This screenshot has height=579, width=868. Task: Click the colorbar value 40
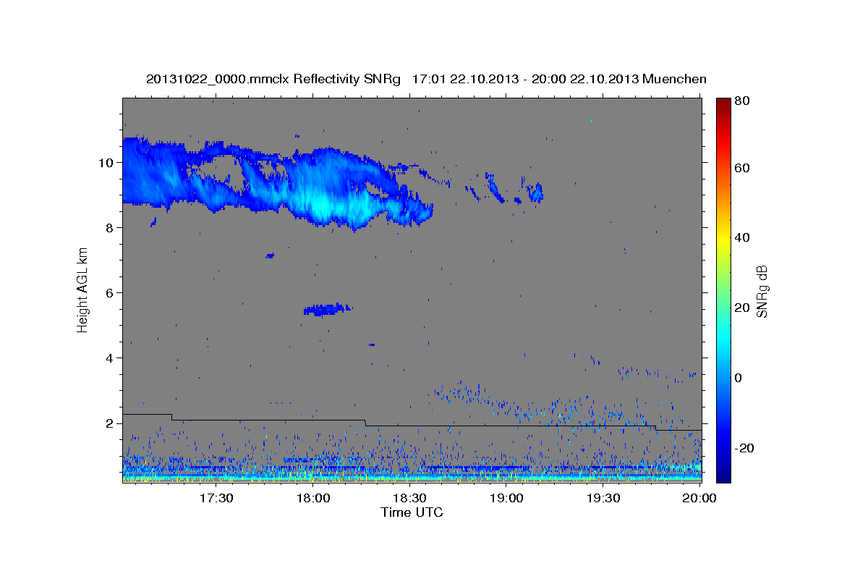coord(741,238)
